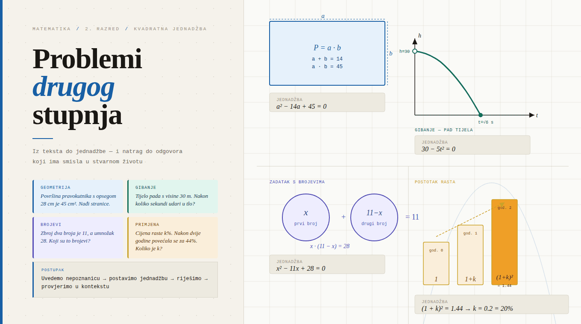The height and width of the screenshot is (324, 581).
Task: Click the text a + b = 14
Action: click(x=327, y=59)
